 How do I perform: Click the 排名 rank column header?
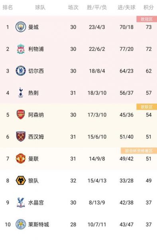8,7
